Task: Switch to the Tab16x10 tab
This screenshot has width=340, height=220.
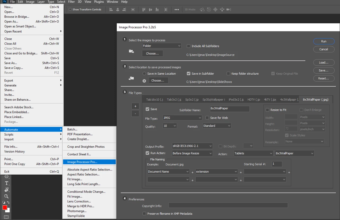Action: coord(154,100)
